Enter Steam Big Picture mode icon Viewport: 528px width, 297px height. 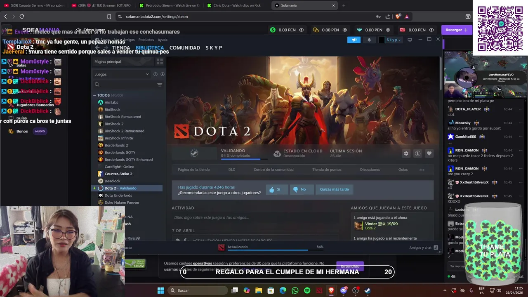410,40
